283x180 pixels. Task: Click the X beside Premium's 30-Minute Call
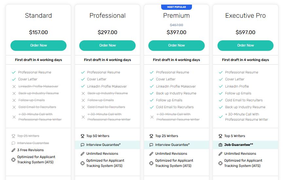click(152, 117)
